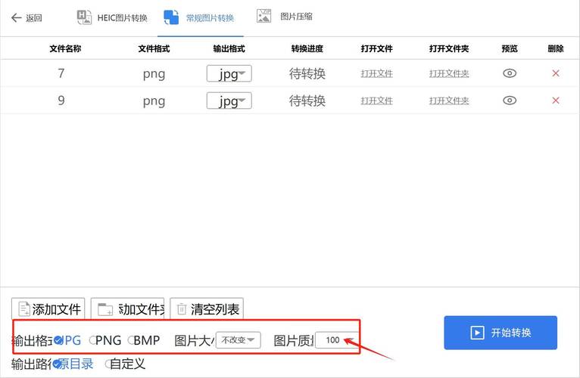Preview file 7 with eye icon
This screenshot has width=580, height=378.
[x=510, y=73]
